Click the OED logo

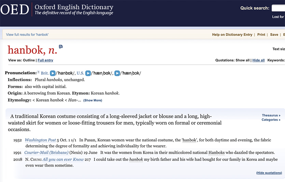point(15,10)
